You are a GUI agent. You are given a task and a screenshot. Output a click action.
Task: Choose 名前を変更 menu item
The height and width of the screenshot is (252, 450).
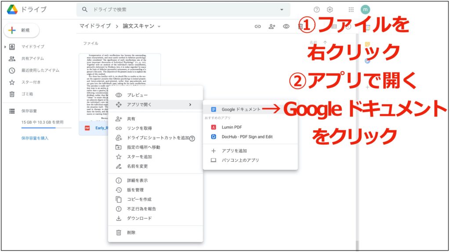click(x=155, y=166)
